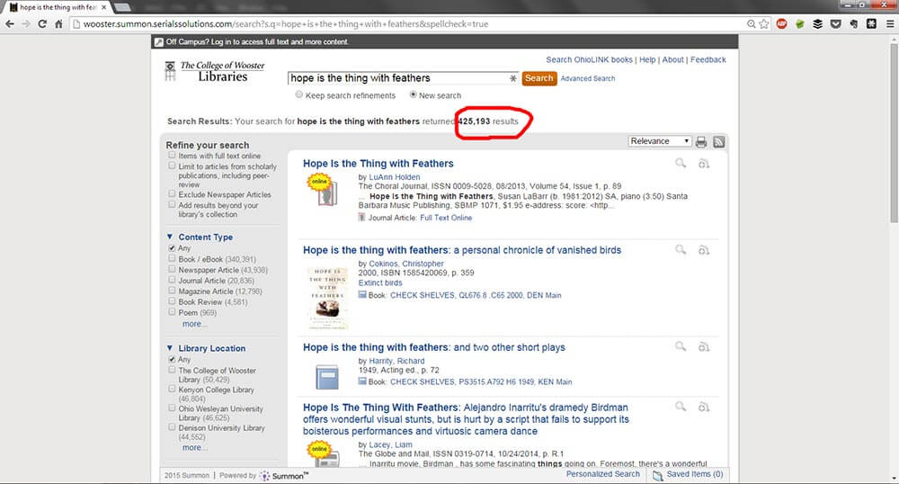Click the orange Search button
The image size is (899, 484).
(x=539, y=78)
